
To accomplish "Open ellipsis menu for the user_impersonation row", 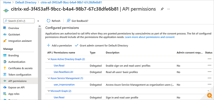I will (x=209, y=84).
